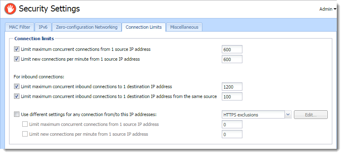Open the Admin user menu
Screen dimensions: 343x155
click(328, 9)
